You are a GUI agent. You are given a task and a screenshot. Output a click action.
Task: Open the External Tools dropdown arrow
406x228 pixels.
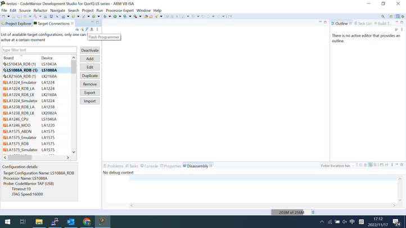click(140, 16)
